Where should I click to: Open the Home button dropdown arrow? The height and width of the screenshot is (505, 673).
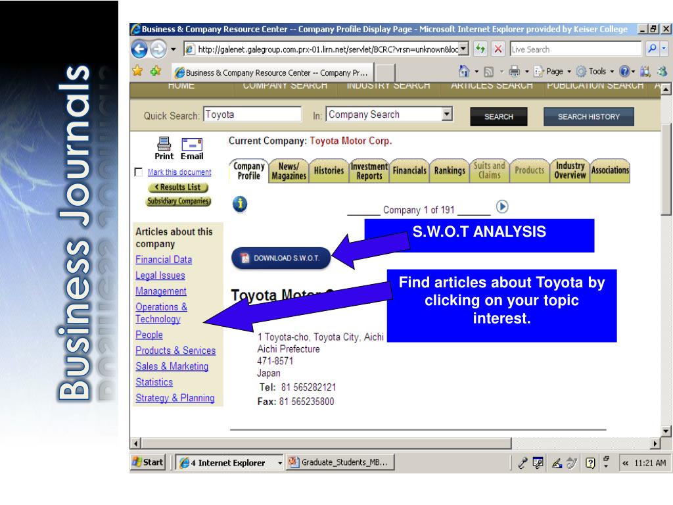point(476,71)
